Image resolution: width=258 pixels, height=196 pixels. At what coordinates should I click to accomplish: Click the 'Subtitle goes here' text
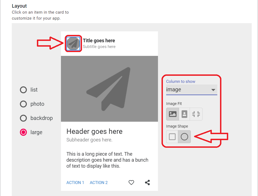click(x=99, y=47)
